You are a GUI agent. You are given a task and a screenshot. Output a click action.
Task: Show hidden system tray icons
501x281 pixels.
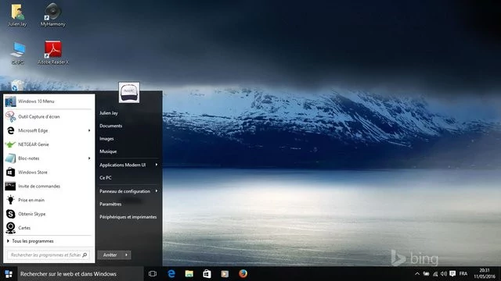pos(417,274)
